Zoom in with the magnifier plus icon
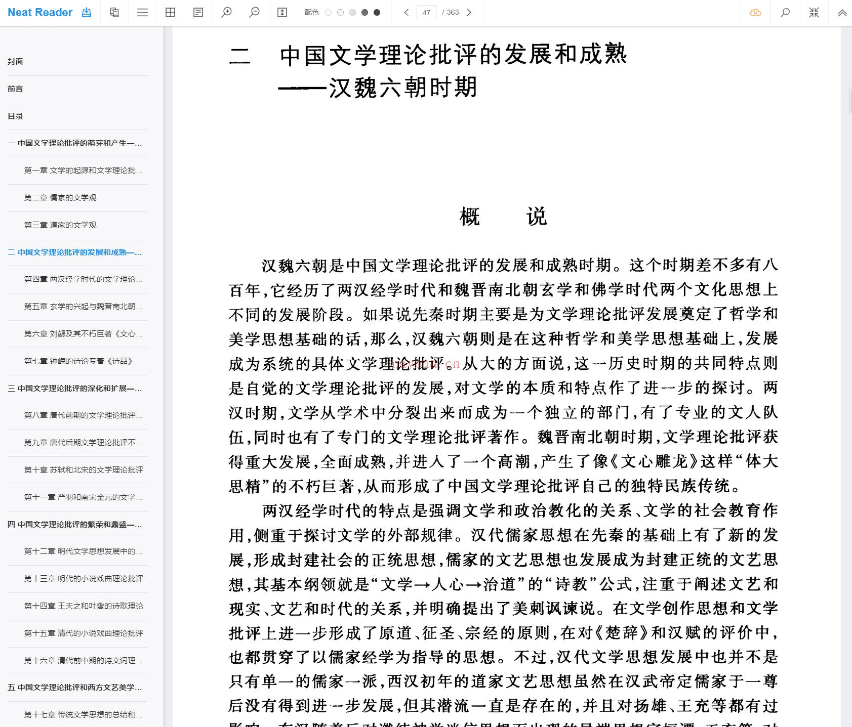This screenshot has width=852, height=727. (226, 13)
